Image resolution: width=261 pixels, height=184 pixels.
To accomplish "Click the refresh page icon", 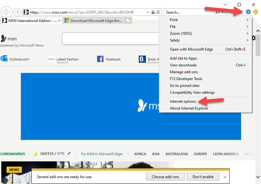I will point(158,12).
